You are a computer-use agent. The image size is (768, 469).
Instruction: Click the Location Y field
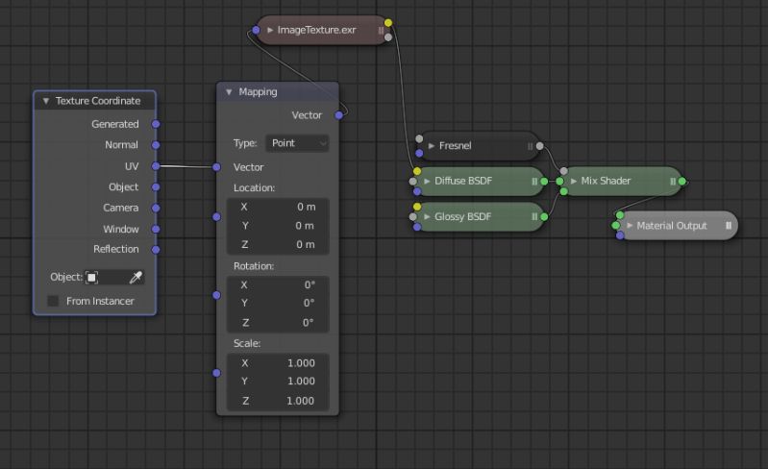[x=278, y=226]
